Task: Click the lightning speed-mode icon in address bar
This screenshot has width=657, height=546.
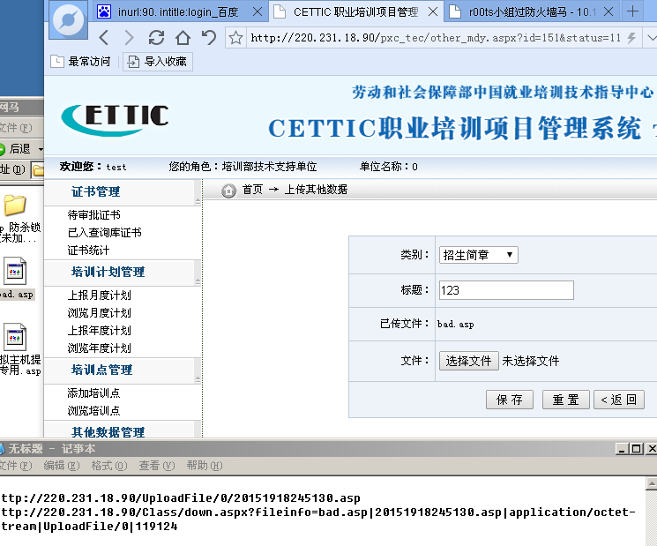Action: click(x=631, y=38)
